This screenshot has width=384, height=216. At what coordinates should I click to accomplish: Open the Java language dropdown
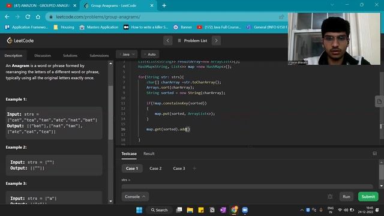coord(127,55)
